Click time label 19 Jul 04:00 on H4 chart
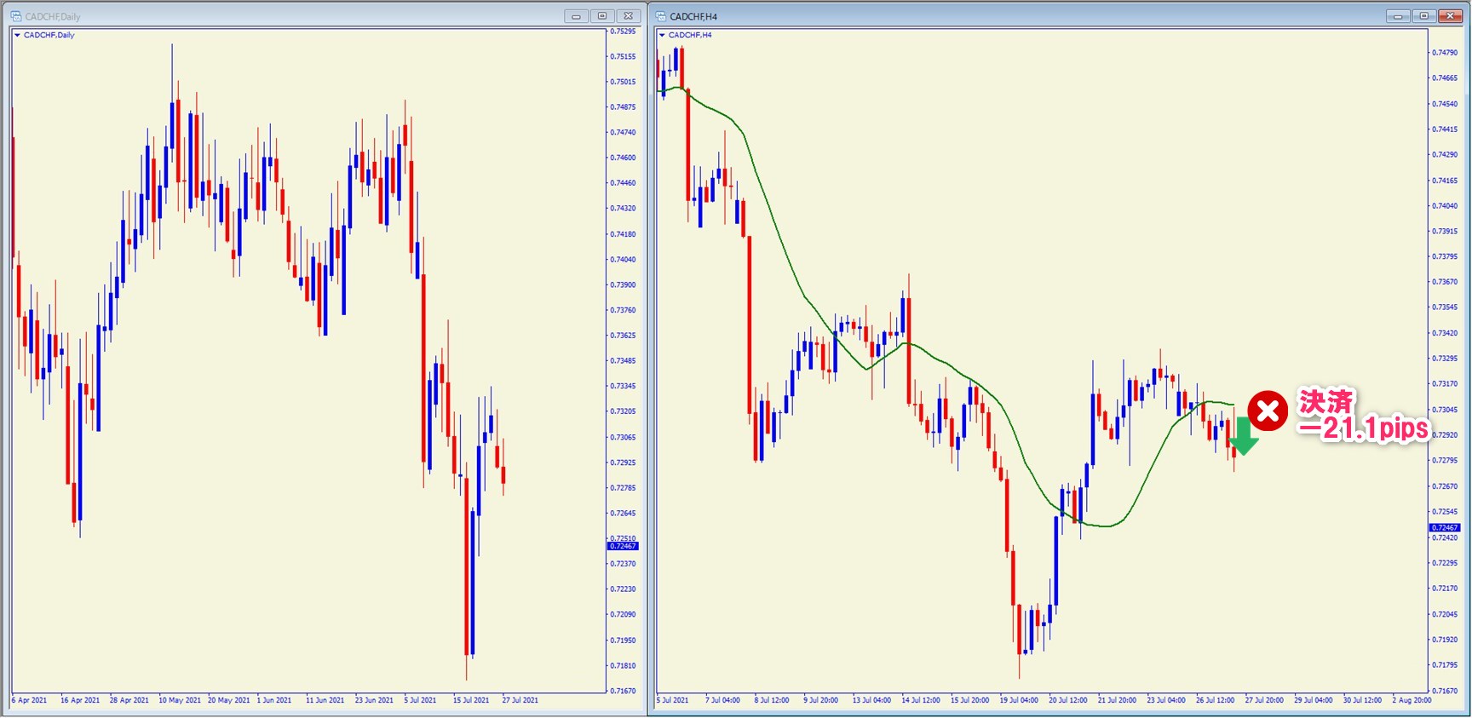1472x718 pixels. [1019, 700]
